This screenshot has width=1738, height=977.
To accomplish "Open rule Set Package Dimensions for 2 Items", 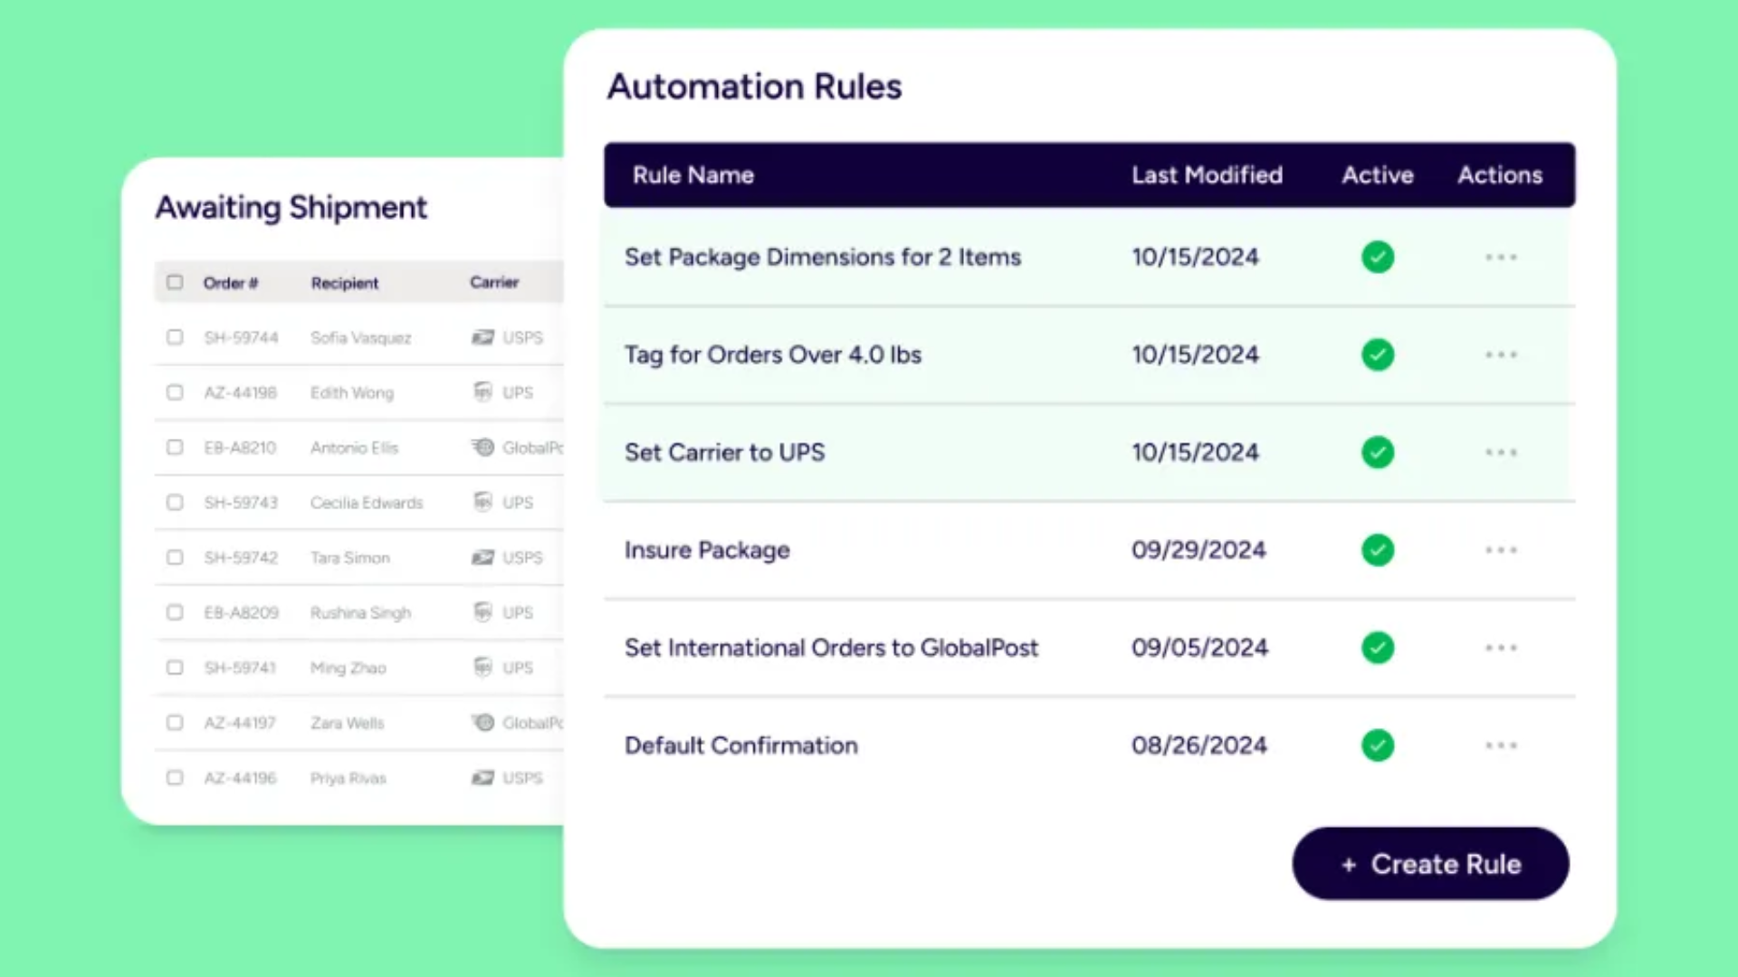I will [x=823, y=257].
